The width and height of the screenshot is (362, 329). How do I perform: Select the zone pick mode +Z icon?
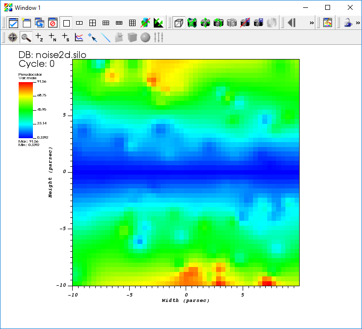tap(39, 37)
